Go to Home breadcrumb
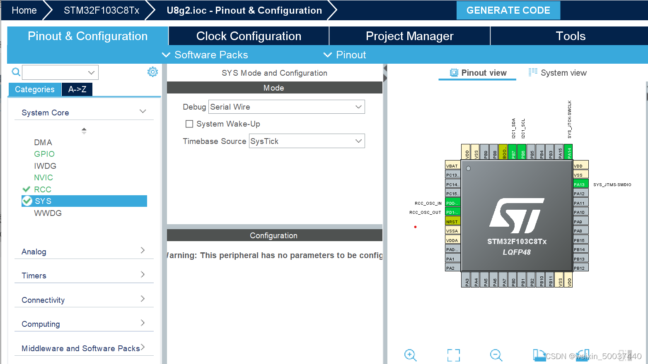 click(24, 10)
